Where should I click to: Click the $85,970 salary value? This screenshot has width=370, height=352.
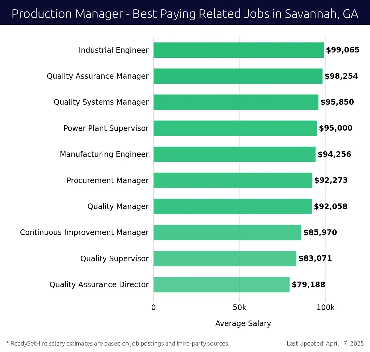320,233
